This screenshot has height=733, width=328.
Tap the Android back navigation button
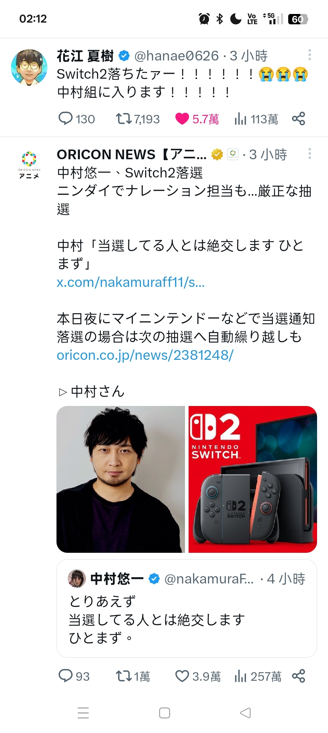click(245, 713)
